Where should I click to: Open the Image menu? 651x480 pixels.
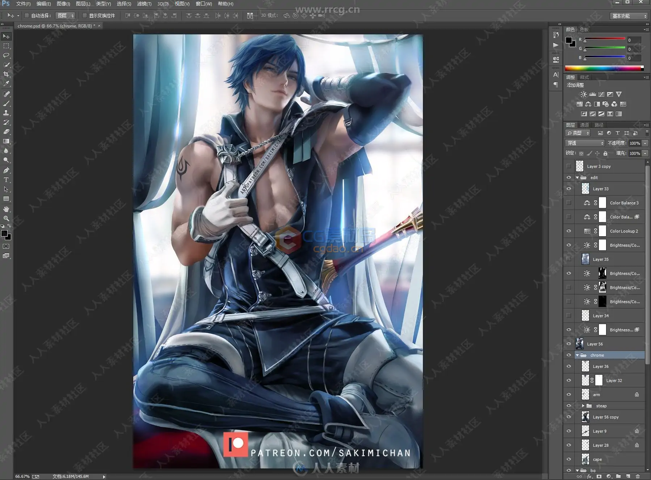coord(63,4)
